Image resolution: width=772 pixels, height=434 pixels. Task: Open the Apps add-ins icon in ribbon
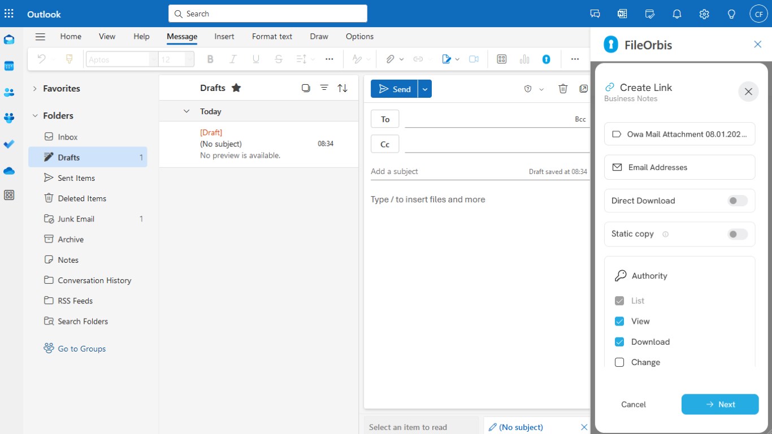[x=501, y=59]
